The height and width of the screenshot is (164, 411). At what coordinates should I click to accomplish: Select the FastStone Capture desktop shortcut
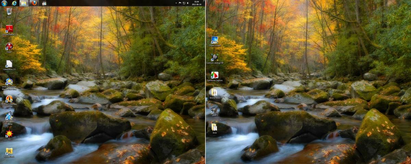(215, 76)
